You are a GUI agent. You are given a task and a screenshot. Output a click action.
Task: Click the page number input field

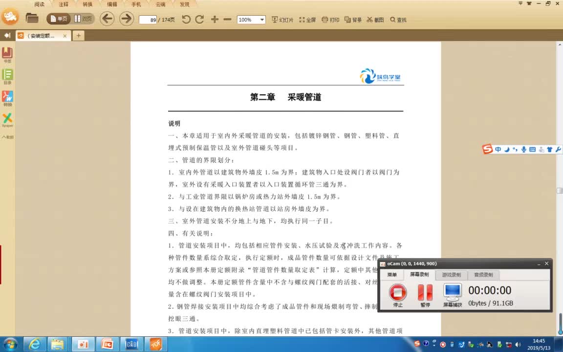coord(148,20)
